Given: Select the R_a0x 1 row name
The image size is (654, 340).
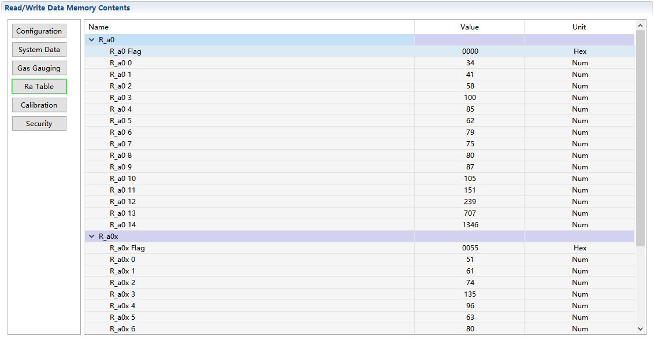Looking at the screenshot, I should point(122,271).
